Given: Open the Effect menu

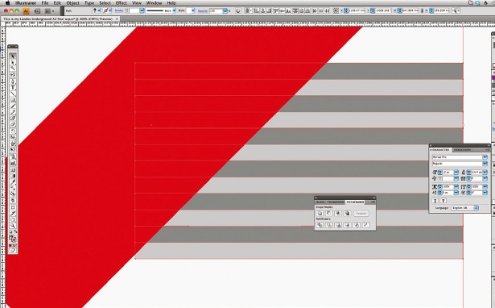Looking at the screenshot, I should (x=122, y=3).
